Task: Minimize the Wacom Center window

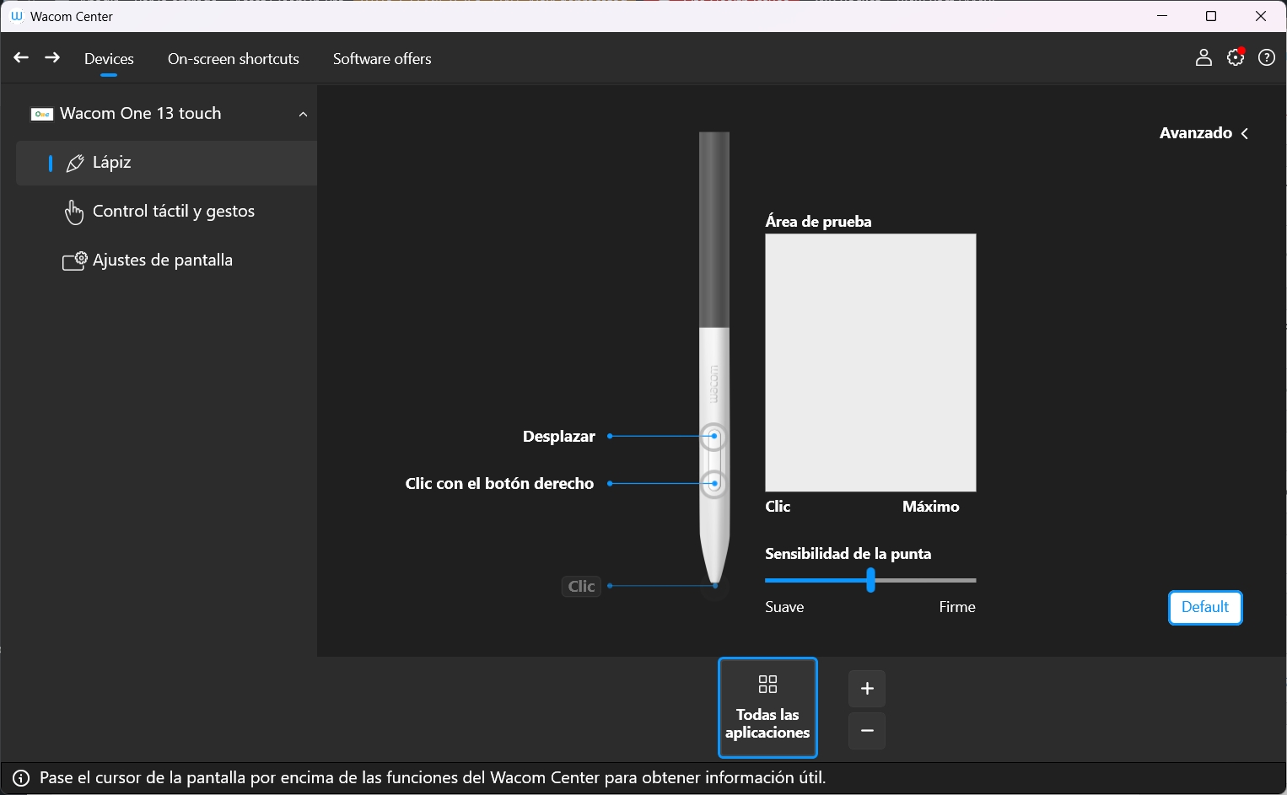Action: click(x=1162, y=16)
